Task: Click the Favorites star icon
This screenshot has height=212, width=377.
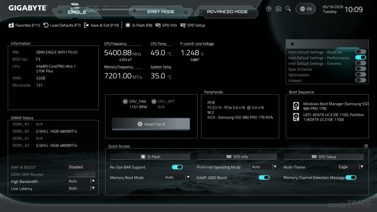Action: coord(11,25)
